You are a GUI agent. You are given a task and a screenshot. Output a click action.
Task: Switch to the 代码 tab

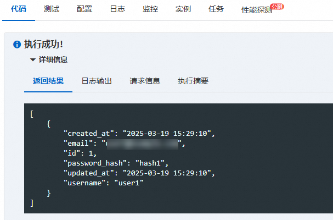tap(18, 9)
